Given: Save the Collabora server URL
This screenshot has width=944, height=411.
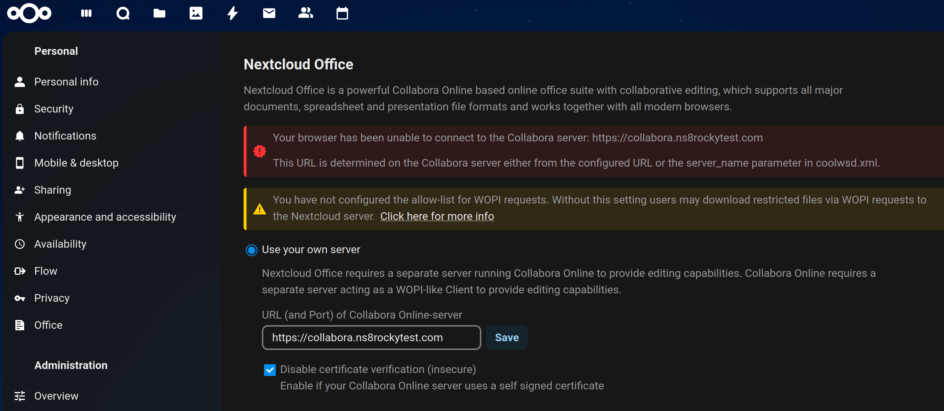Looking at the screenshot, I should pos(507,338).
